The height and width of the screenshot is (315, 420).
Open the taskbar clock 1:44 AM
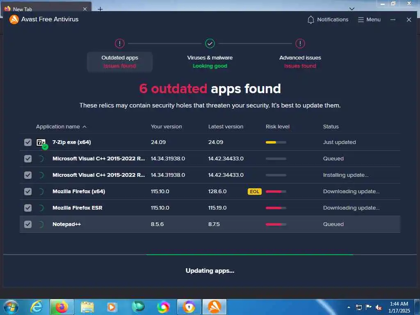click(399, 307)
